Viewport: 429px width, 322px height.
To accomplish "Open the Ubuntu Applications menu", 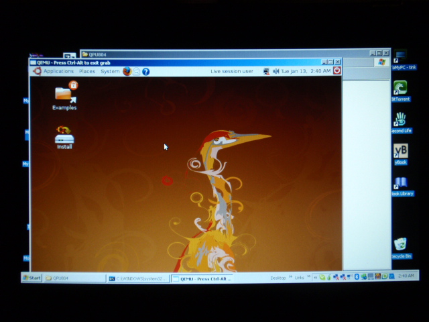I will pyautogui.click(x=58, y=71).
